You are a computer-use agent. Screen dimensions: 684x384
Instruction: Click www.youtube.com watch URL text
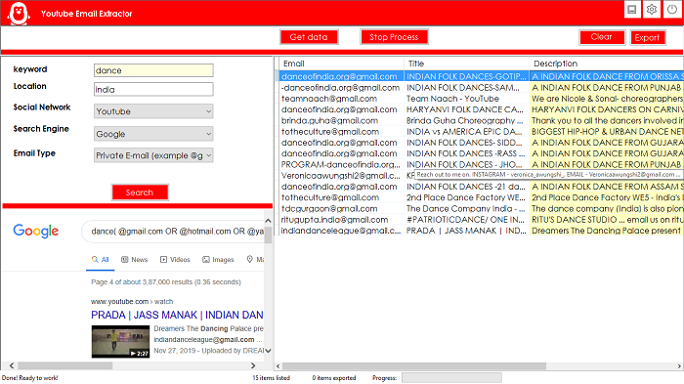[x=132, y=302]
